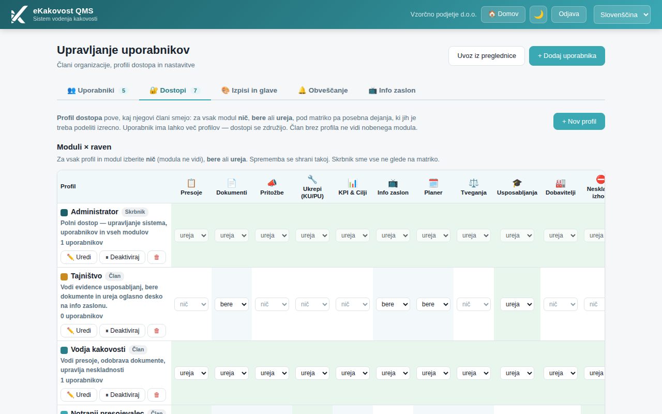
Task: Open the Izpisi in glave tab
Action: click(249, 90)
